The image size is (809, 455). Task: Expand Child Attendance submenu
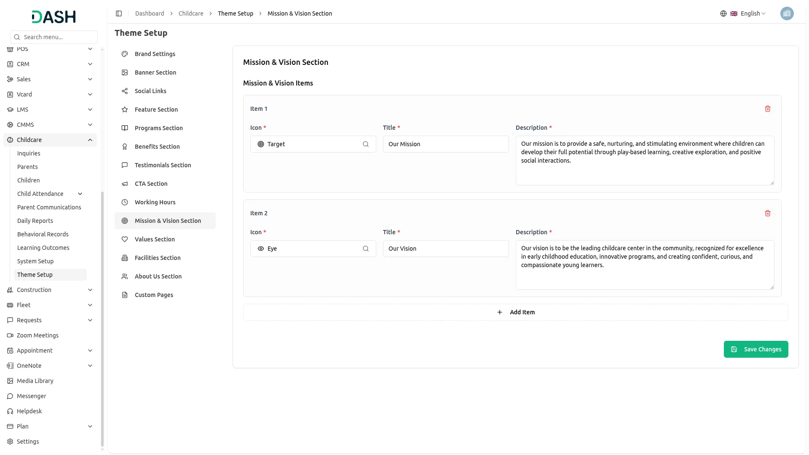click(80, 194)
